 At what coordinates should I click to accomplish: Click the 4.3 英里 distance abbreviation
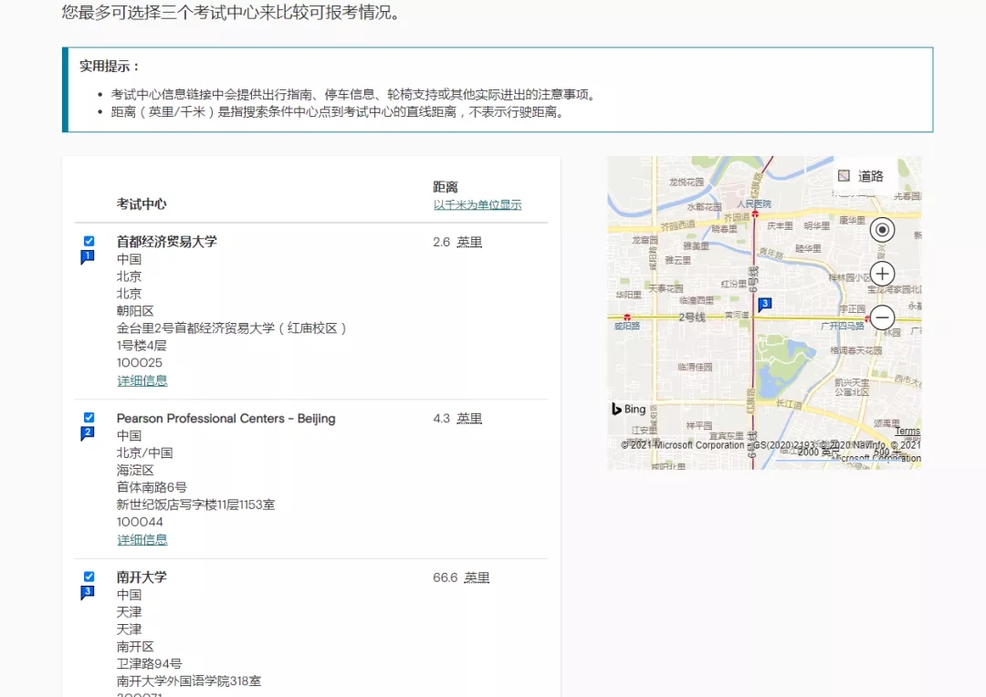470,419
